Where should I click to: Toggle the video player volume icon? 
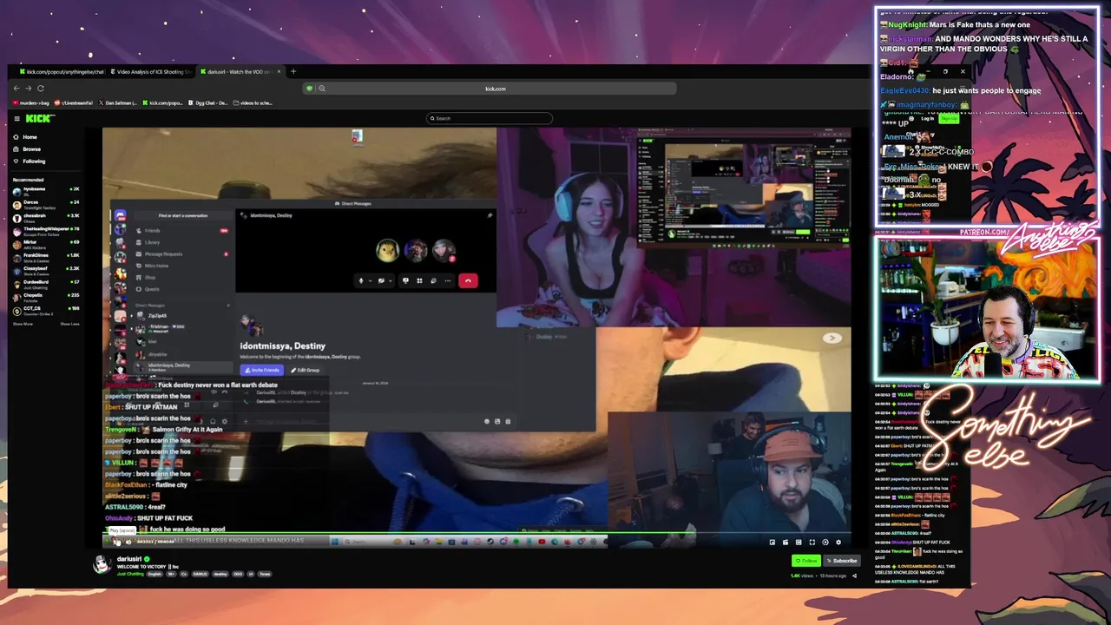128,543
